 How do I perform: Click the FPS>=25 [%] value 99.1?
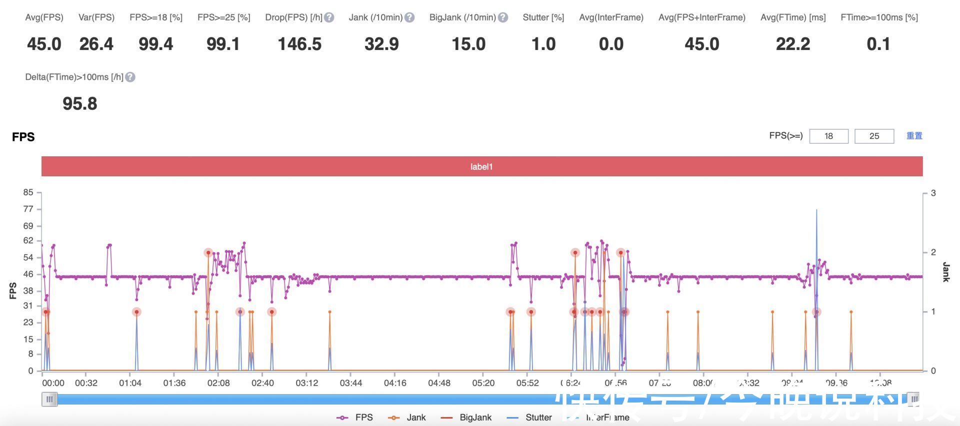click(x=223, y=44)
